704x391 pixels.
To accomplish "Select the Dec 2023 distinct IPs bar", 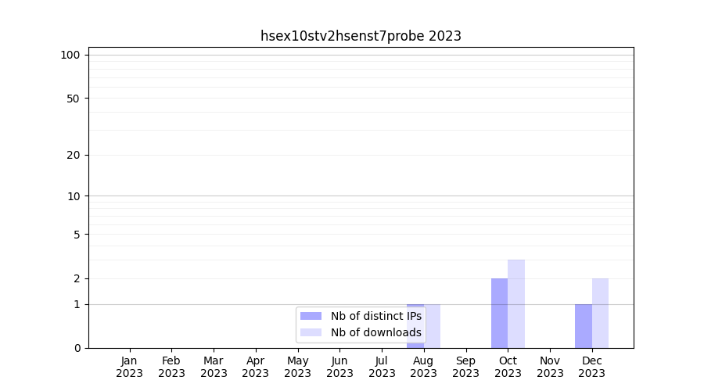I will click(584, 325).
